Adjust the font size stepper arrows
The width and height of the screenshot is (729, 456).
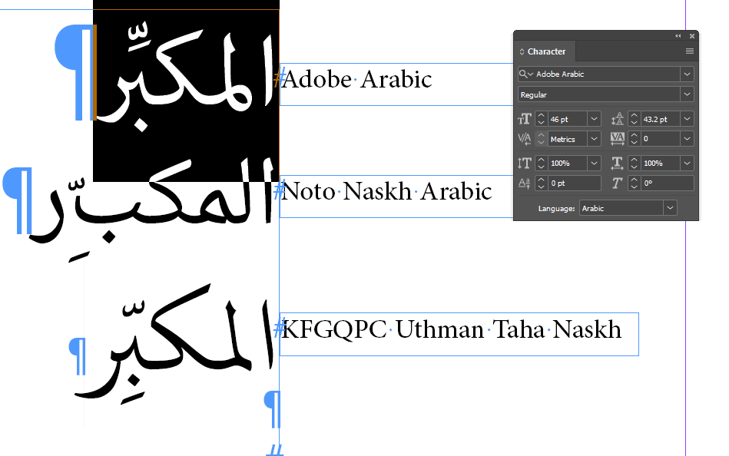541,119
